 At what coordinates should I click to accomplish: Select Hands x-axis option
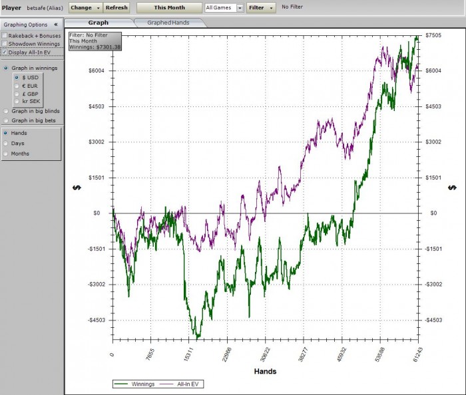pos(5,133)
